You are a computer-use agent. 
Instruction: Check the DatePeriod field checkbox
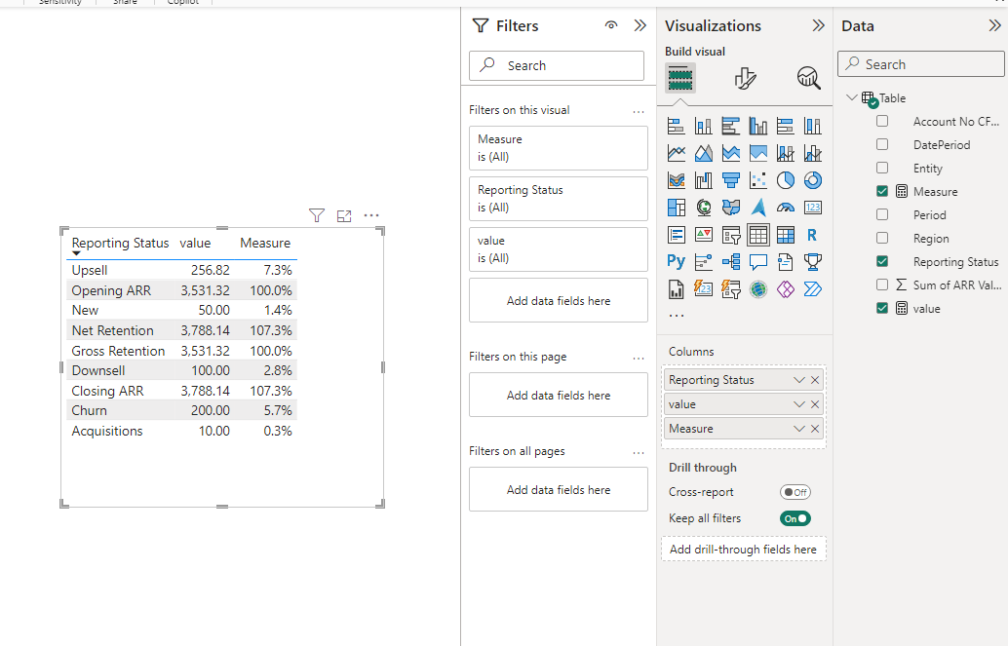(882, 144)
